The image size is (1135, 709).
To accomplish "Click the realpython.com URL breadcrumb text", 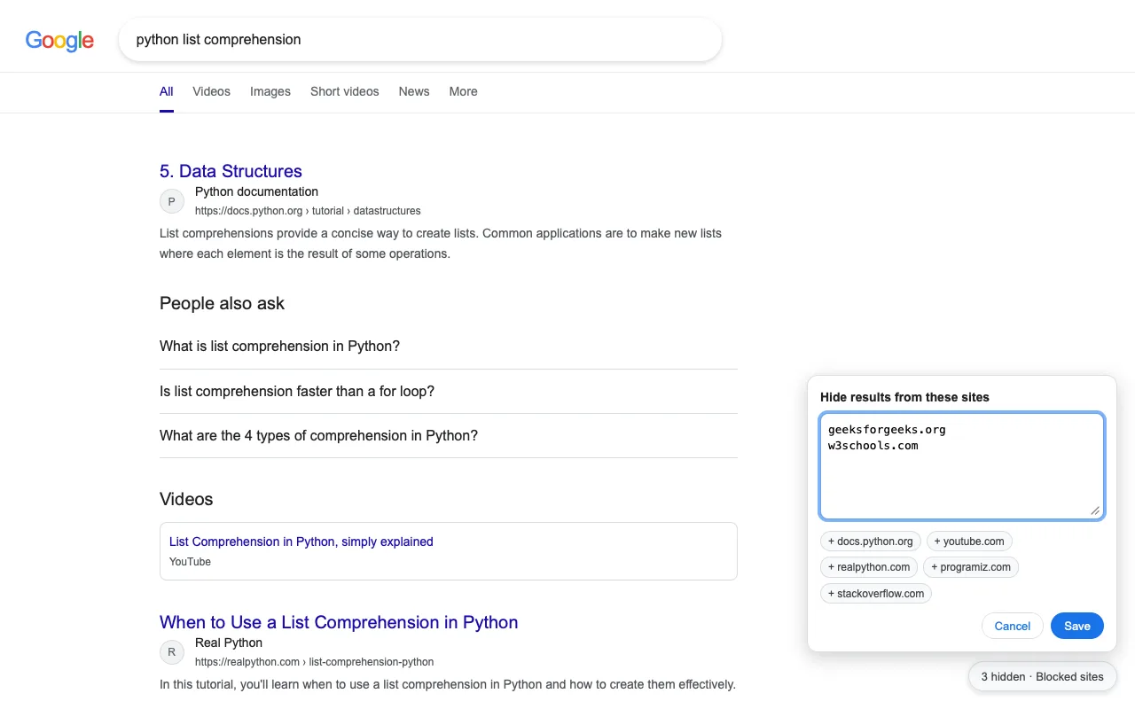I will (314, 662).
